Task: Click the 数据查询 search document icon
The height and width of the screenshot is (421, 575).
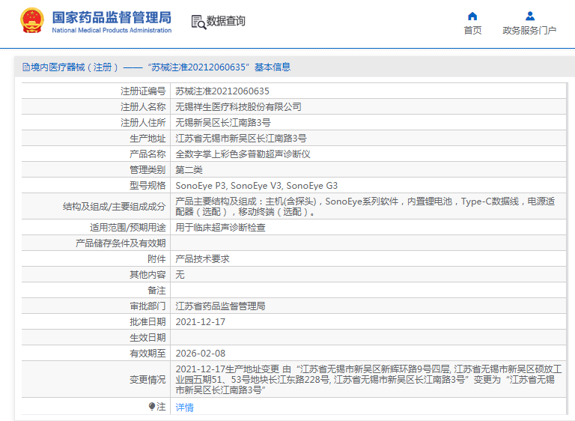Action: pos(198,22)
